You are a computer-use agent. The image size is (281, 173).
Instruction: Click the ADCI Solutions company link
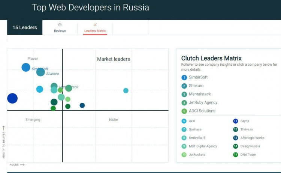point(202,111)
